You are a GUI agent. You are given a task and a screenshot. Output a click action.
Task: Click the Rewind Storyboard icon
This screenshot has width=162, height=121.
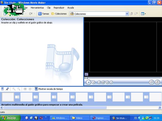click(25, 89)
